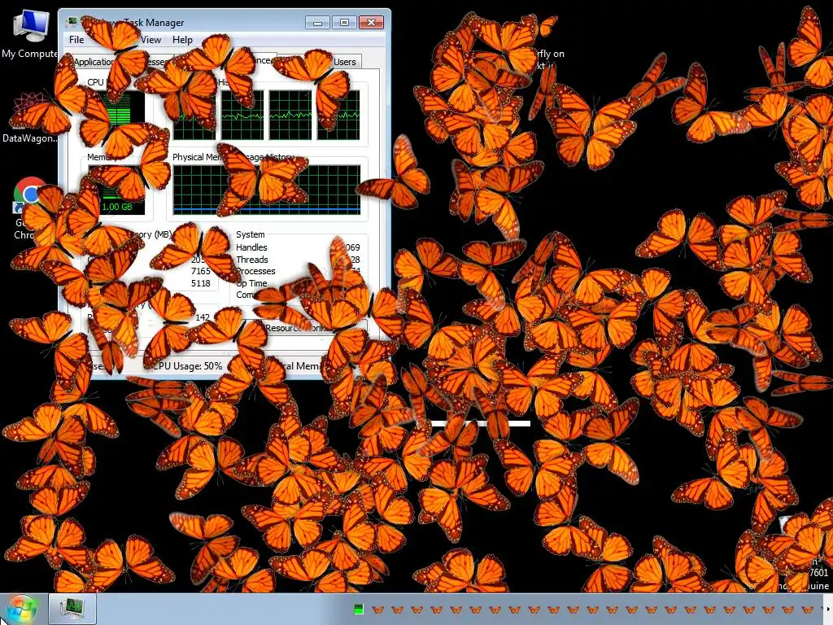The image size is (833, 625).
Task: Switch to the Applications tab
Action: 94,62
